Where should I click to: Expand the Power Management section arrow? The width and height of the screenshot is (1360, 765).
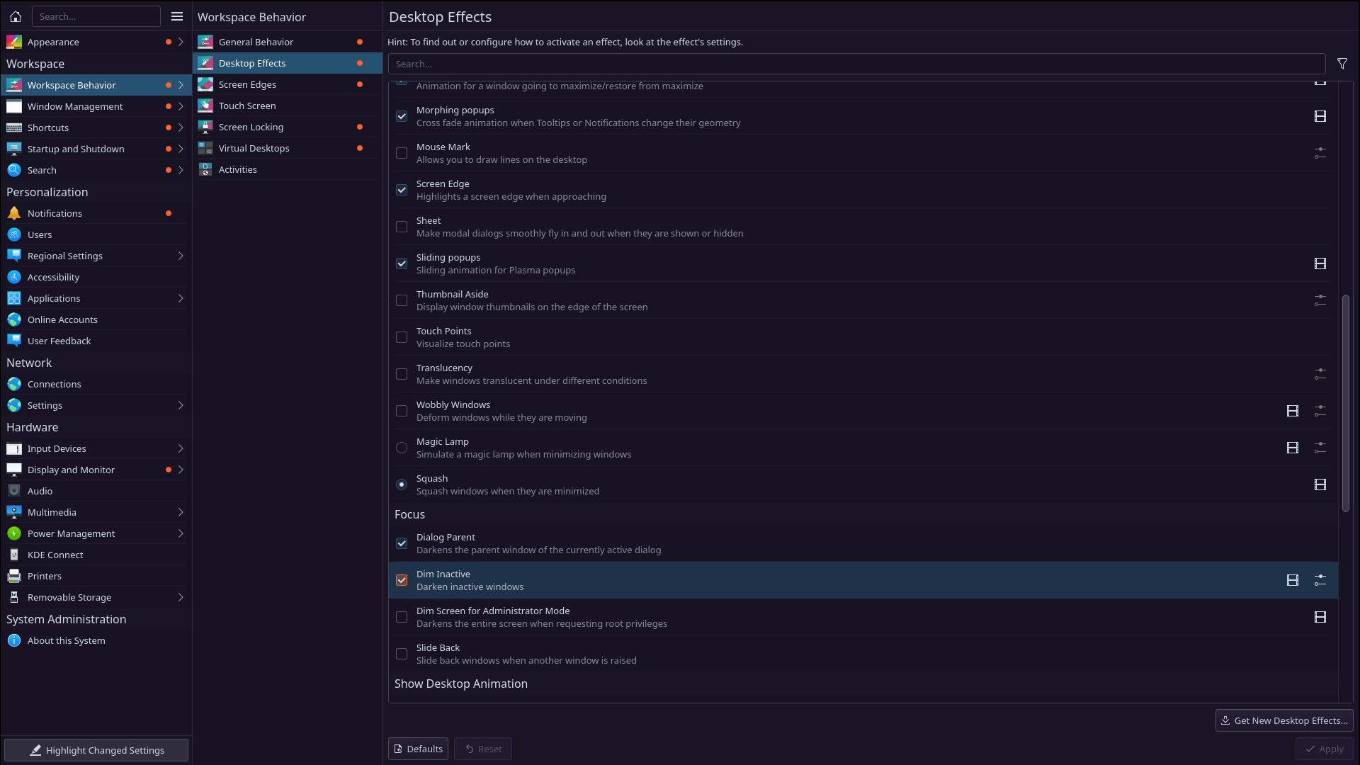(x=181, y=533)
